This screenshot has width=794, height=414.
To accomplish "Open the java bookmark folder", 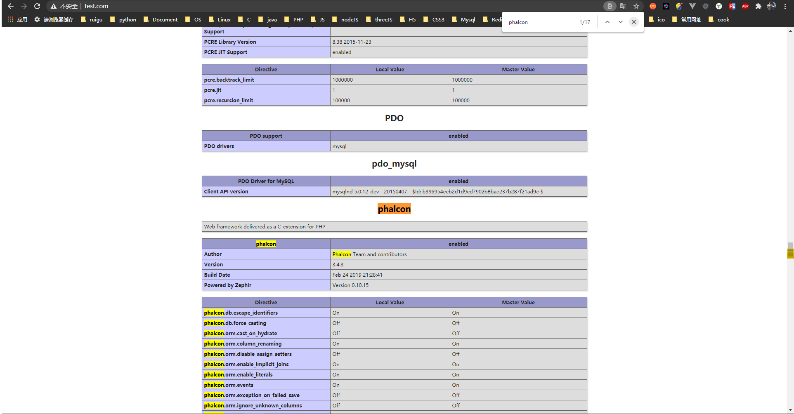I will pyautogui.click(x=267, y=19).
